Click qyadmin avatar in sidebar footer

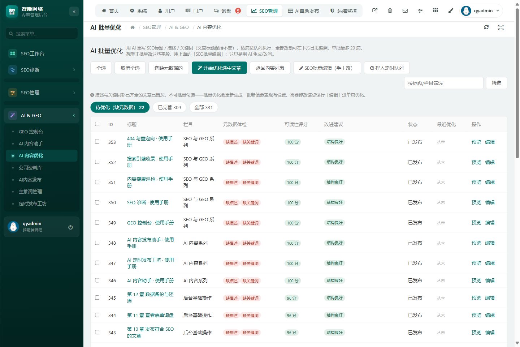tap(13, 227)
